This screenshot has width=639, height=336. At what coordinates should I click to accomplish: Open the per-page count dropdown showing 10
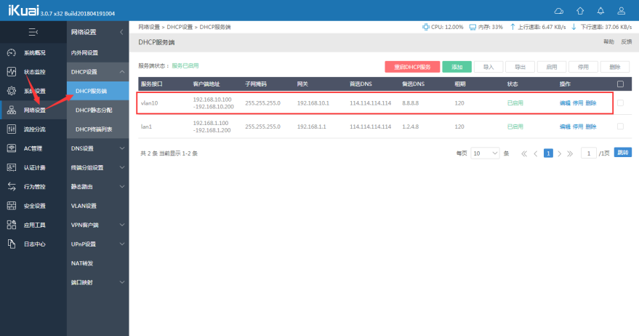point(485,153)
